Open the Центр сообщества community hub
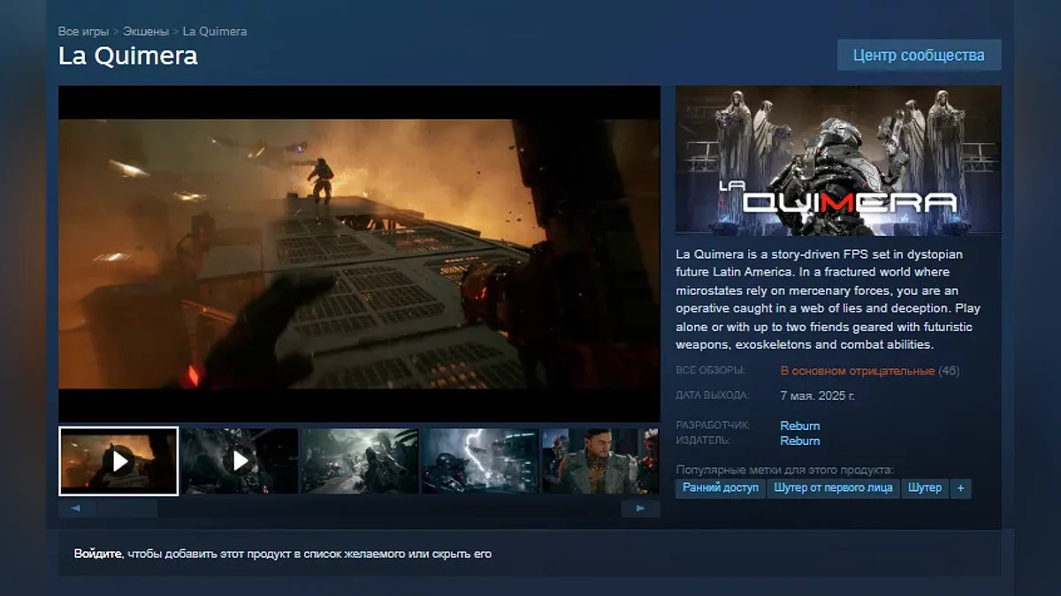1061x596 pixels. (919, 55)
